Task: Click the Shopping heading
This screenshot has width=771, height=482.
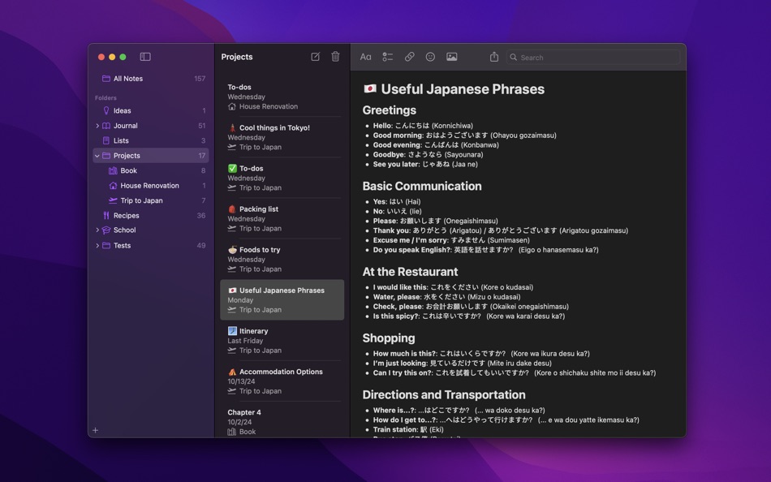Action: coord(389,338)
